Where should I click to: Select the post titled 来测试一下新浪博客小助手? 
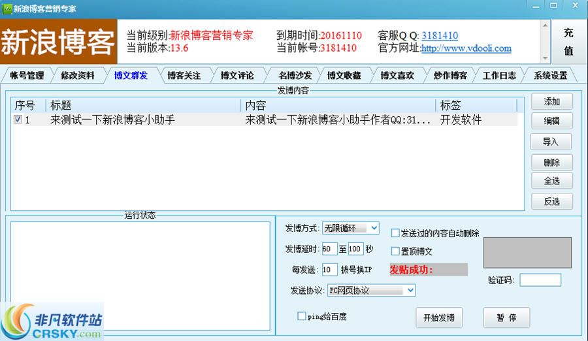(x=112, y=120)
